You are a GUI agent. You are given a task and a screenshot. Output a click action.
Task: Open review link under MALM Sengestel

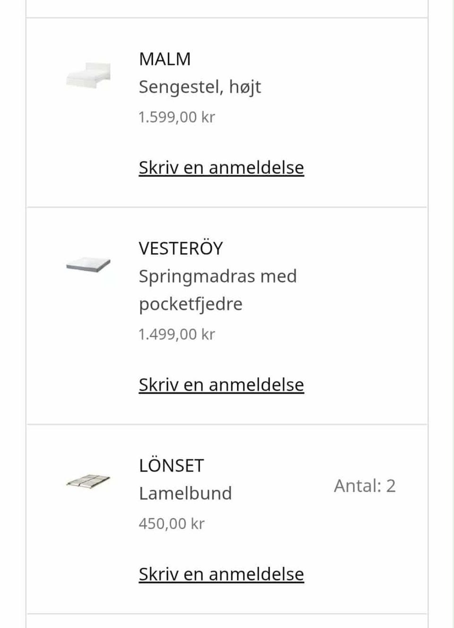coord(221,168)
